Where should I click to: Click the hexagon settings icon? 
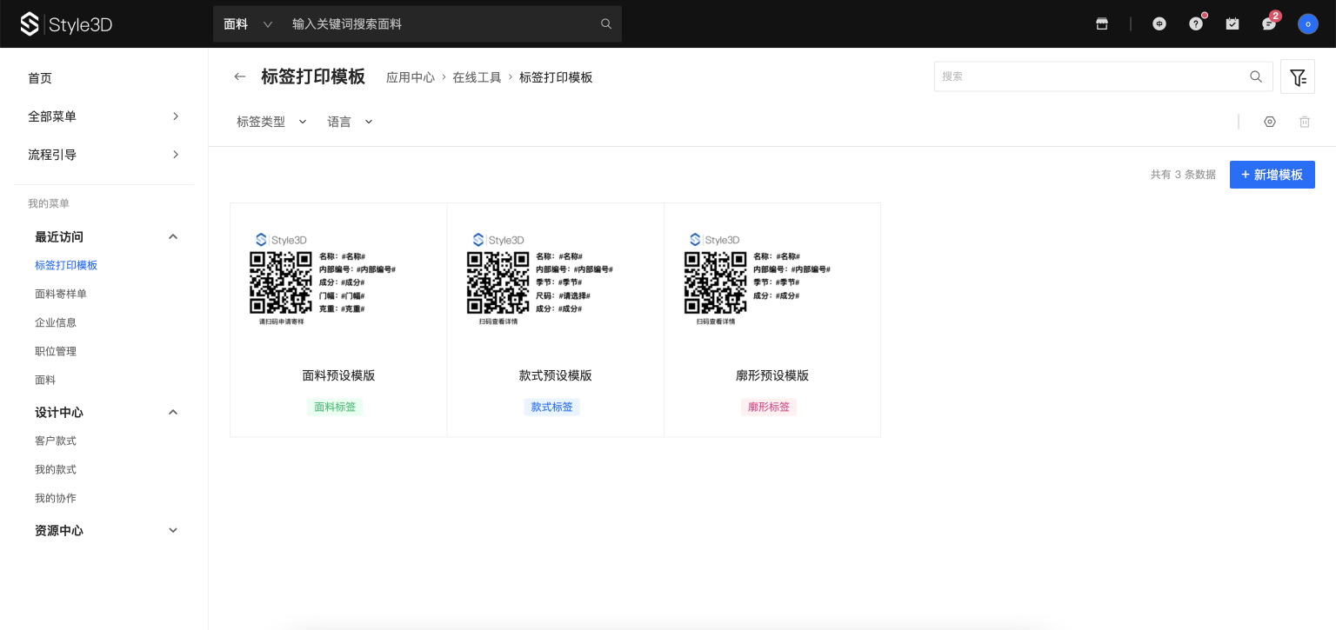tap(1270, 122)
